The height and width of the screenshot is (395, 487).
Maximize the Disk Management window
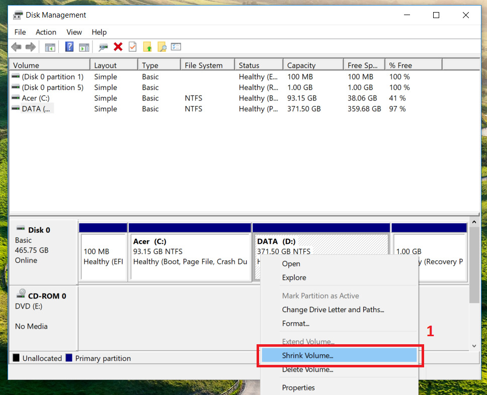click(436, 15)
